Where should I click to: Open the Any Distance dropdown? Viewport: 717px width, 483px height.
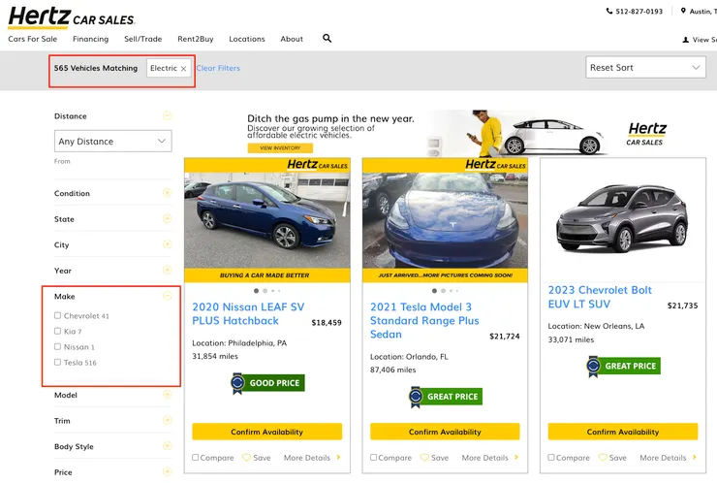point(114,142)
